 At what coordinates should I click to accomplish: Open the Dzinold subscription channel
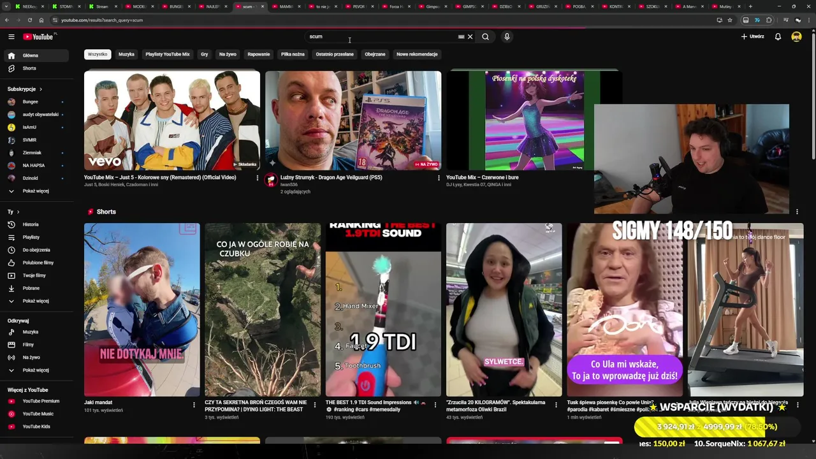tap(36, 178)
